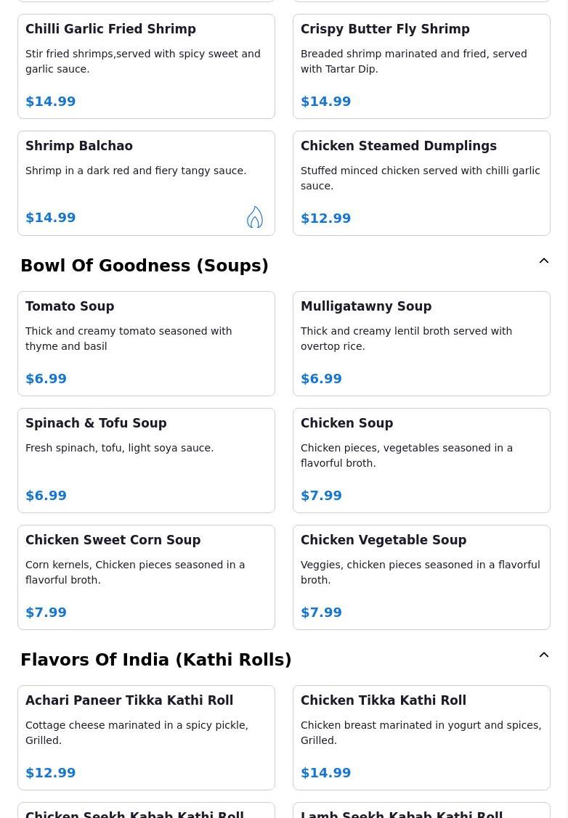
Task: Open the Chilli Garlic Fried Shrimp item
Action: (146, 66)
